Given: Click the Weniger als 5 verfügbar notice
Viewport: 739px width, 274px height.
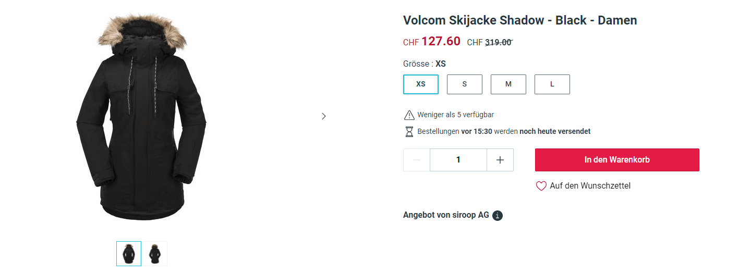Looking at the screenshot, I should (x=455, y=115).
